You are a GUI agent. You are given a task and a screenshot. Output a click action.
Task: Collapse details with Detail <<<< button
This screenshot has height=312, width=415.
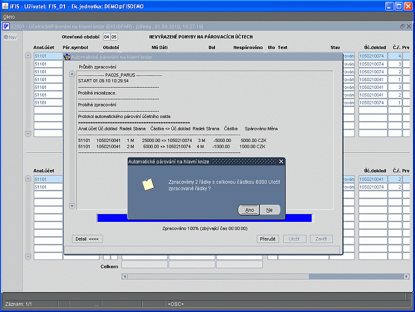pyautogui.click(x=87, y=239)
